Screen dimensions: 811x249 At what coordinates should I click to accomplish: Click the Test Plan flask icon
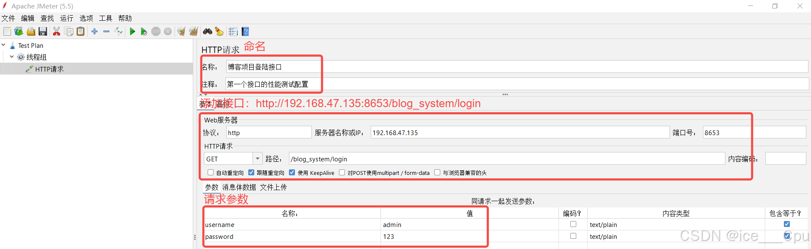(x=12, y=45)
